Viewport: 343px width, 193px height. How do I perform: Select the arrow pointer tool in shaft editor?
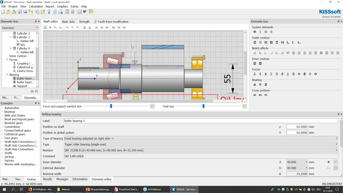coord(45,27)
